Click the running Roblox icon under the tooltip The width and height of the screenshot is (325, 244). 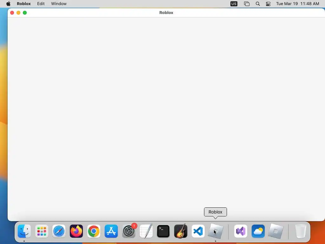[x=216, y=231]
